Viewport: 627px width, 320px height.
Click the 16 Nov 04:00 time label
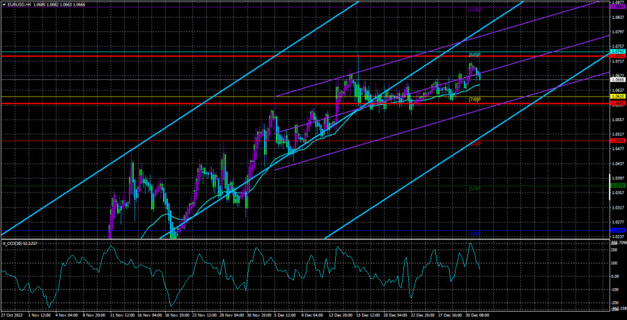pos(149,317)
